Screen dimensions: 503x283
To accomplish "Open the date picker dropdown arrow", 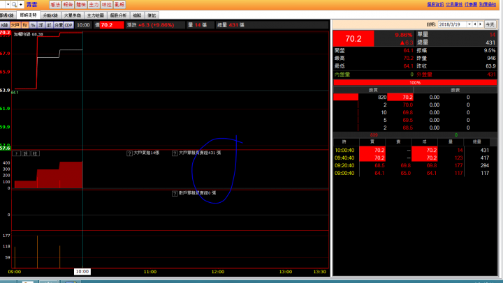I will 469,24.
